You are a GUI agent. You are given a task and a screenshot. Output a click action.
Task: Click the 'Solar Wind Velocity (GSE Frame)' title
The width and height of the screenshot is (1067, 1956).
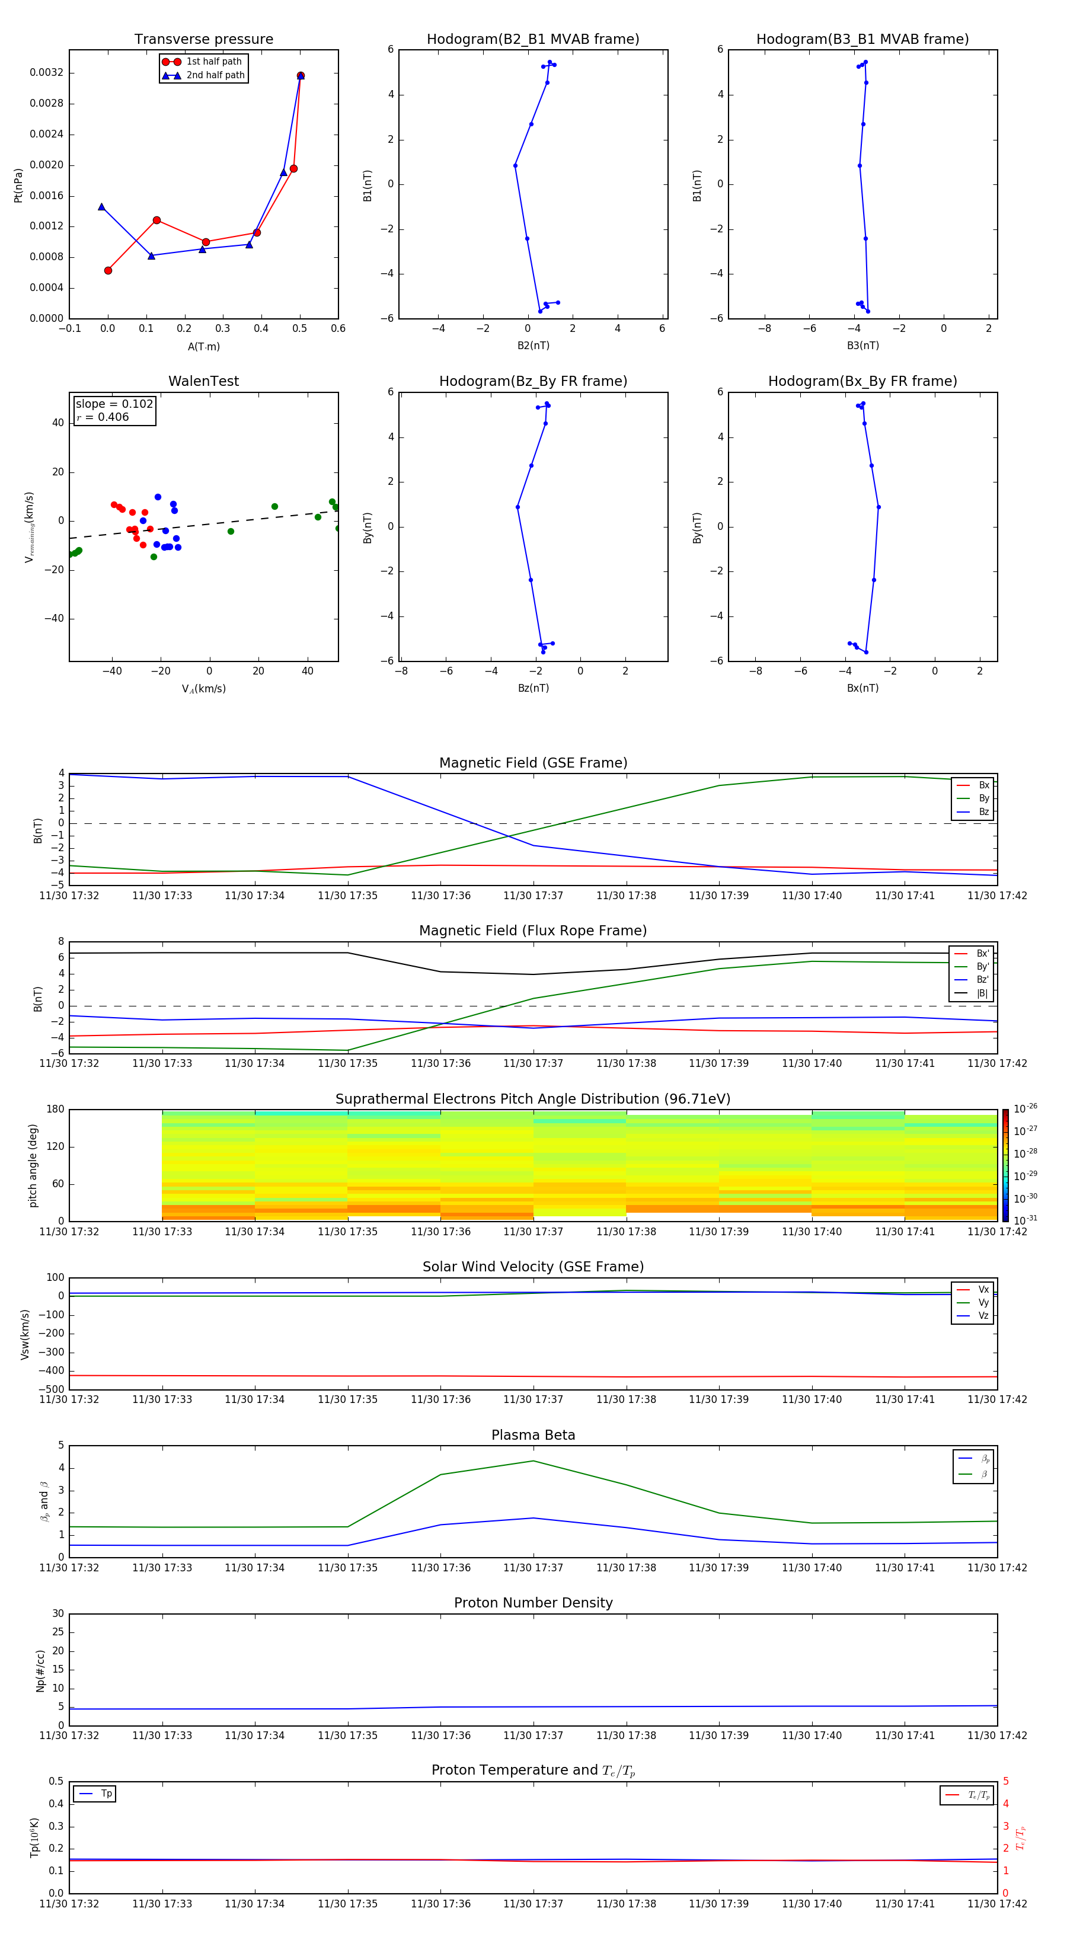(533, 1267)
